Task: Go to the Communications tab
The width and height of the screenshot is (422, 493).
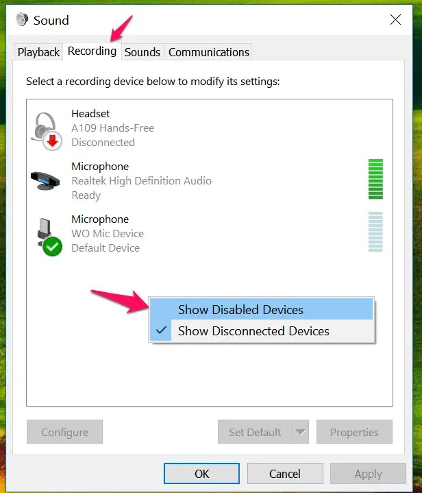Action: 209,52
